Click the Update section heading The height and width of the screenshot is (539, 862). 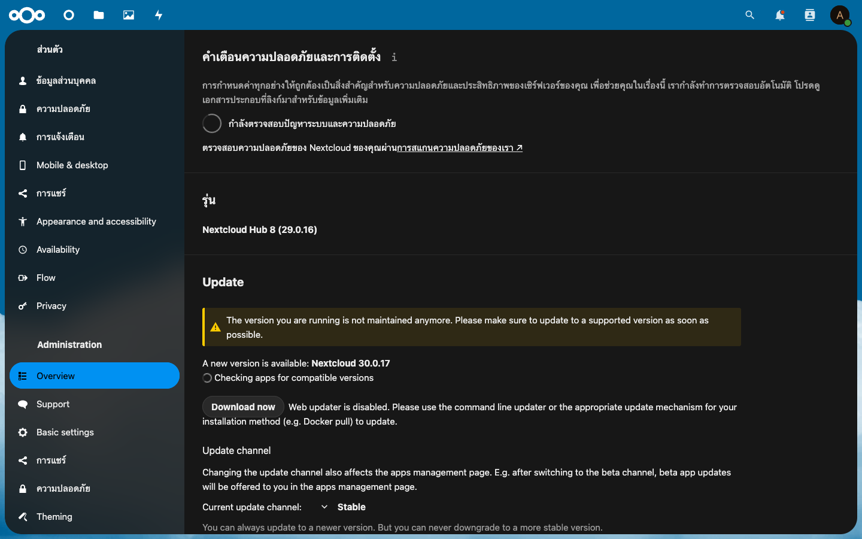223,282
